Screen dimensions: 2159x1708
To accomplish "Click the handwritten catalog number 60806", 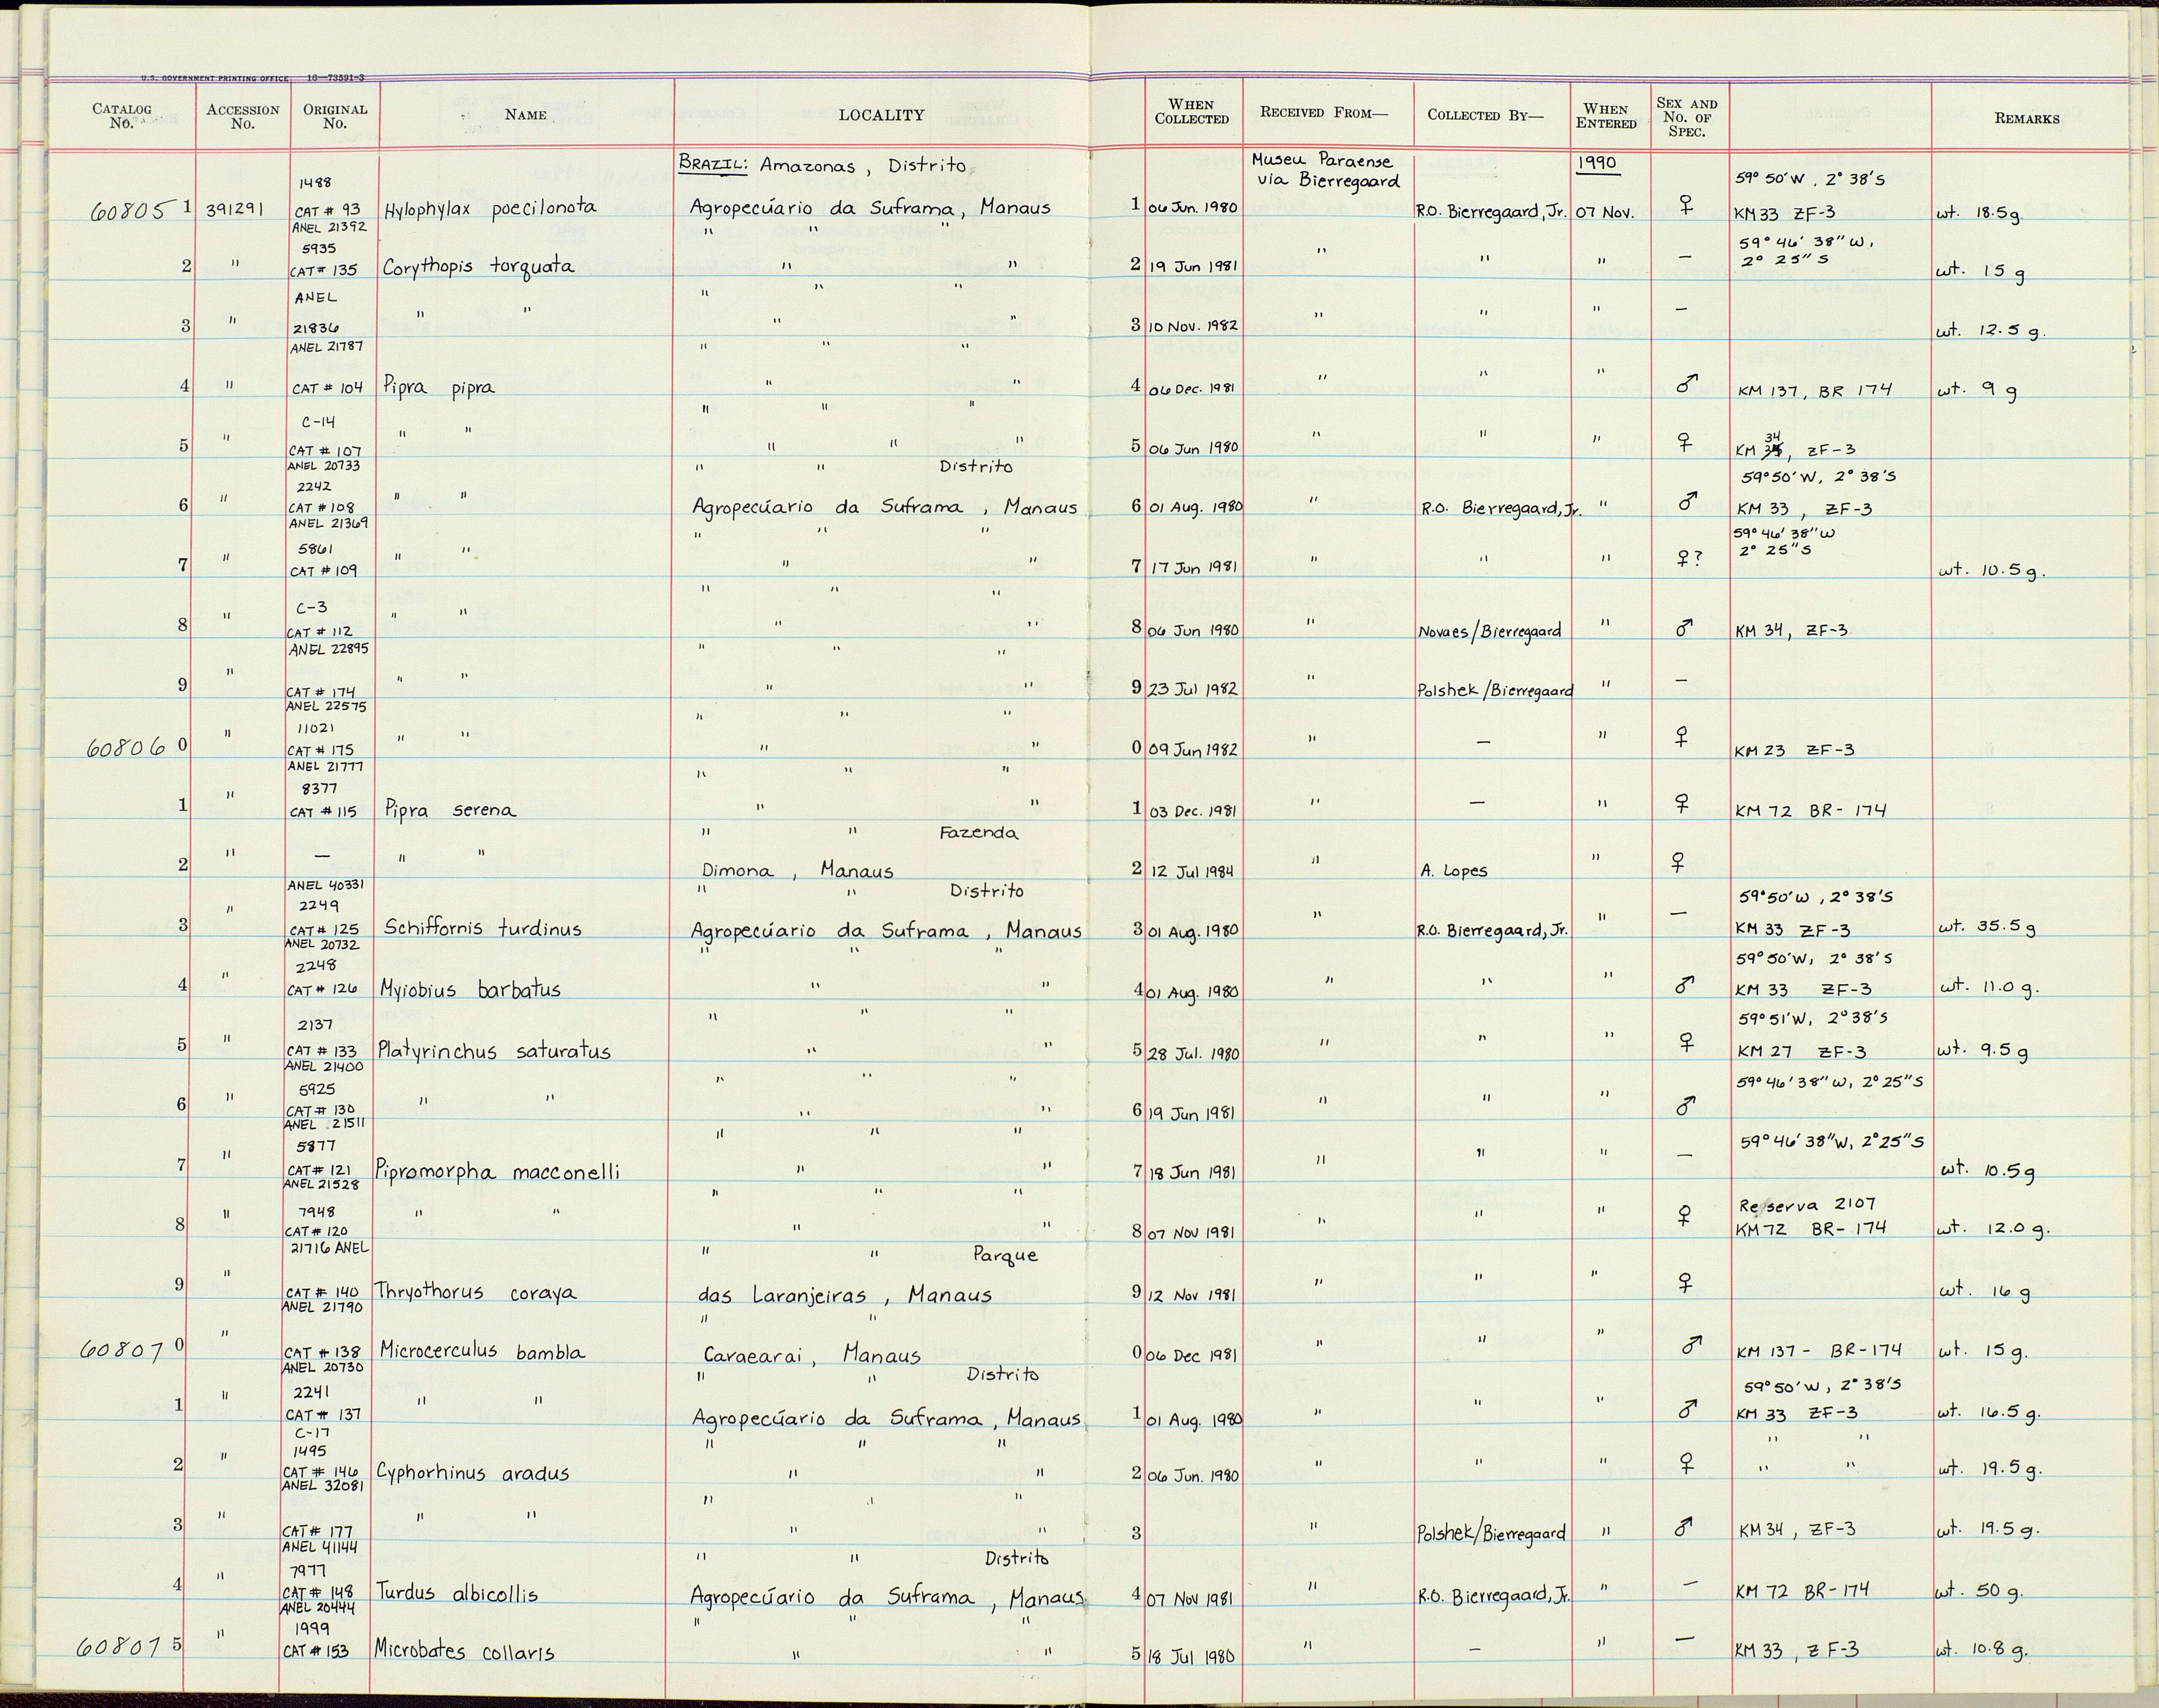I will (126, 749).
